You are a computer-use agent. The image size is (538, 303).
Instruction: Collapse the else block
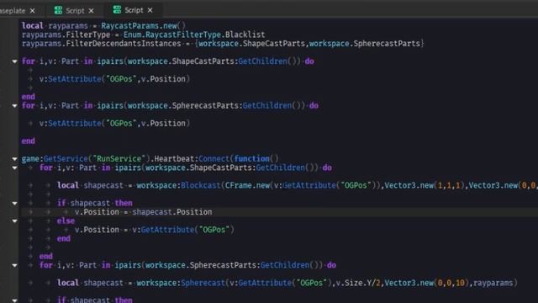coord(14,221)
